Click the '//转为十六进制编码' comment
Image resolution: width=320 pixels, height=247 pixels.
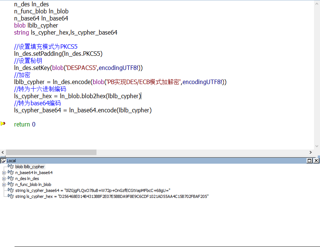point(40,89)
